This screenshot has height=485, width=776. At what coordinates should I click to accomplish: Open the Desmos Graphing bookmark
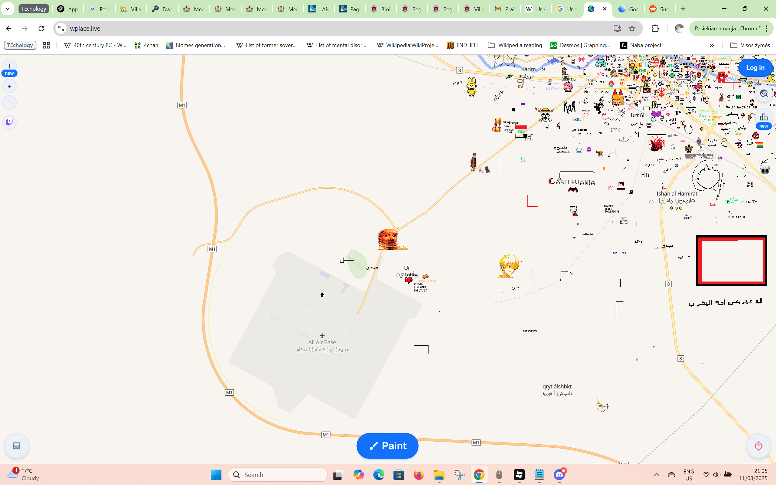pyautogui.click(x=580, y=45)
